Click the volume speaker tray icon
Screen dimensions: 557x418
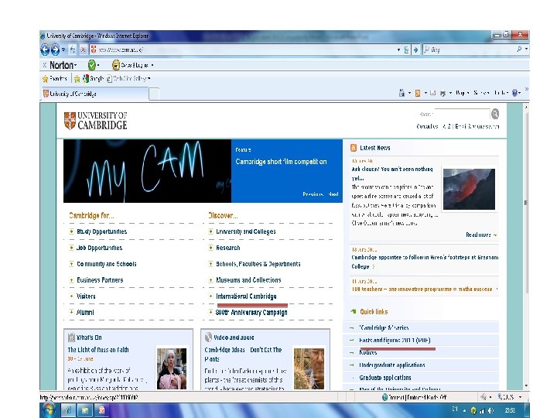(x=491, y=410)
